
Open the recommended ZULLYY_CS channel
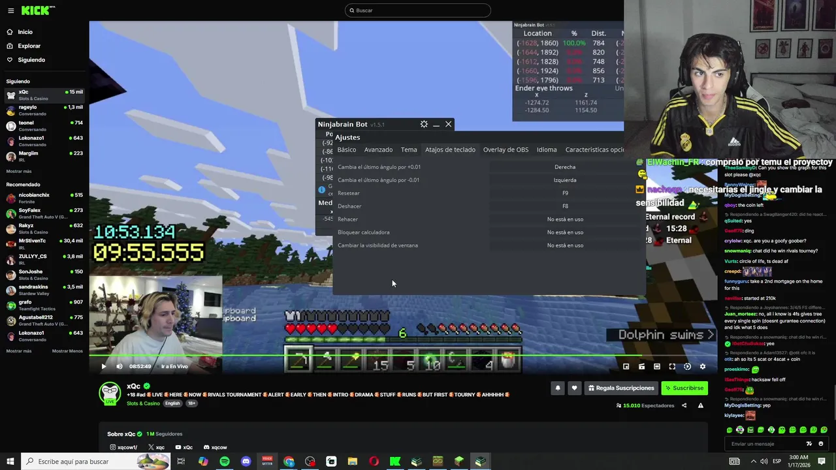pos(44,259)
